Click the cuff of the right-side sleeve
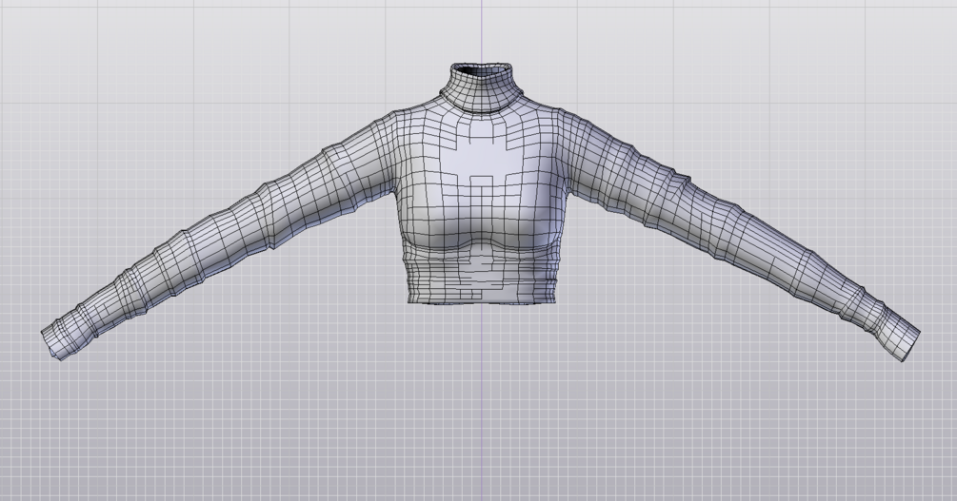 click(x=896, y=336)
